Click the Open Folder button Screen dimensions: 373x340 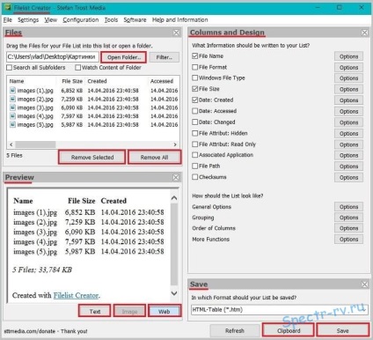[x=124, y=57]
